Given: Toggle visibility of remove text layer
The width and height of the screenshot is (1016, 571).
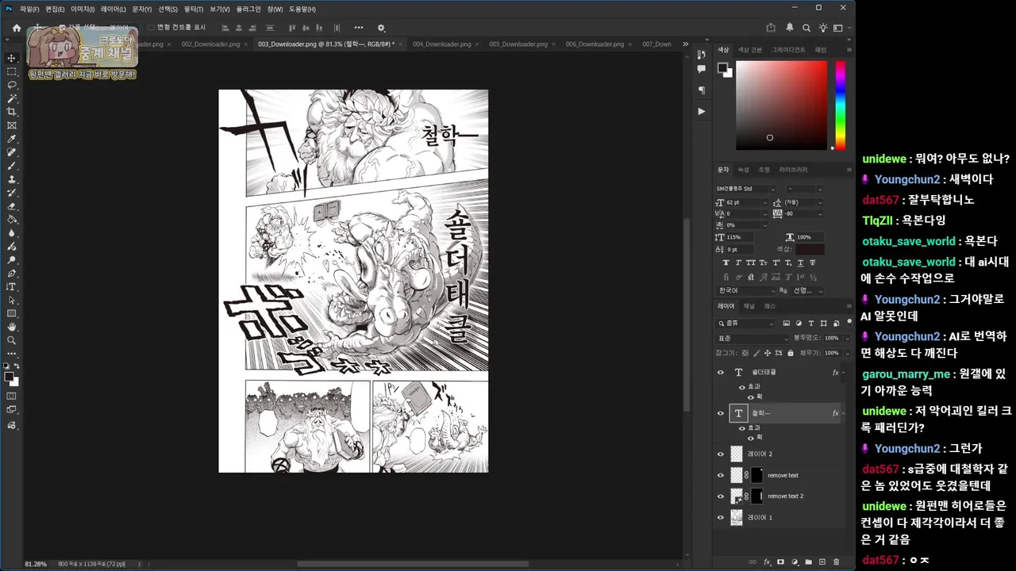Looking at the screenshot, I should 721,475.
